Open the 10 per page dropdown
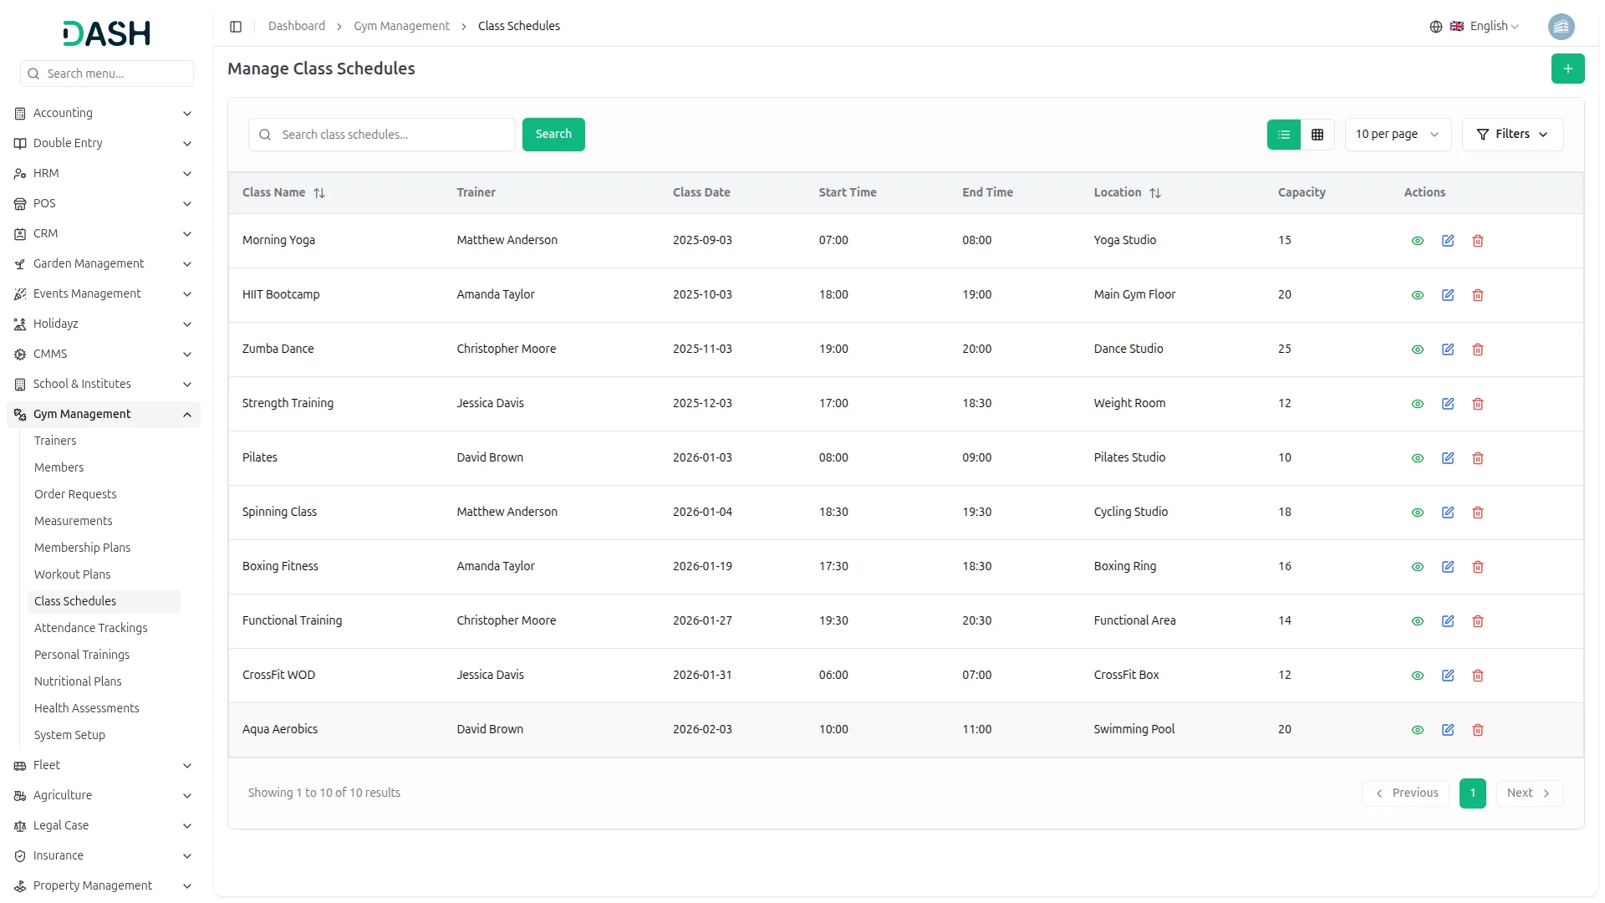The height and width of the screenshot is (903, 1605). 1397,135
